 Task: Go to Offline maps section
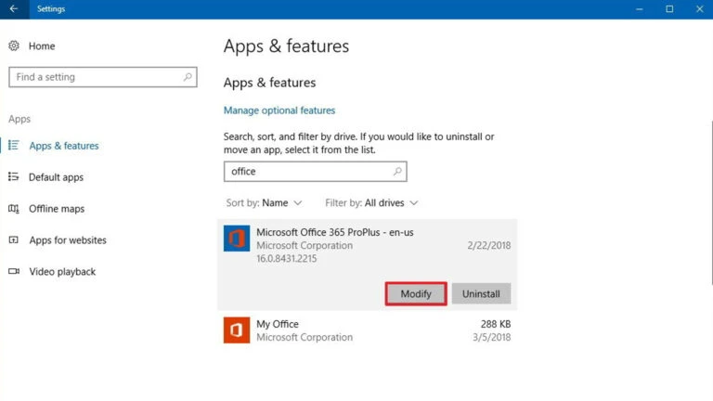pyautogui.click(x=57, y=209)
